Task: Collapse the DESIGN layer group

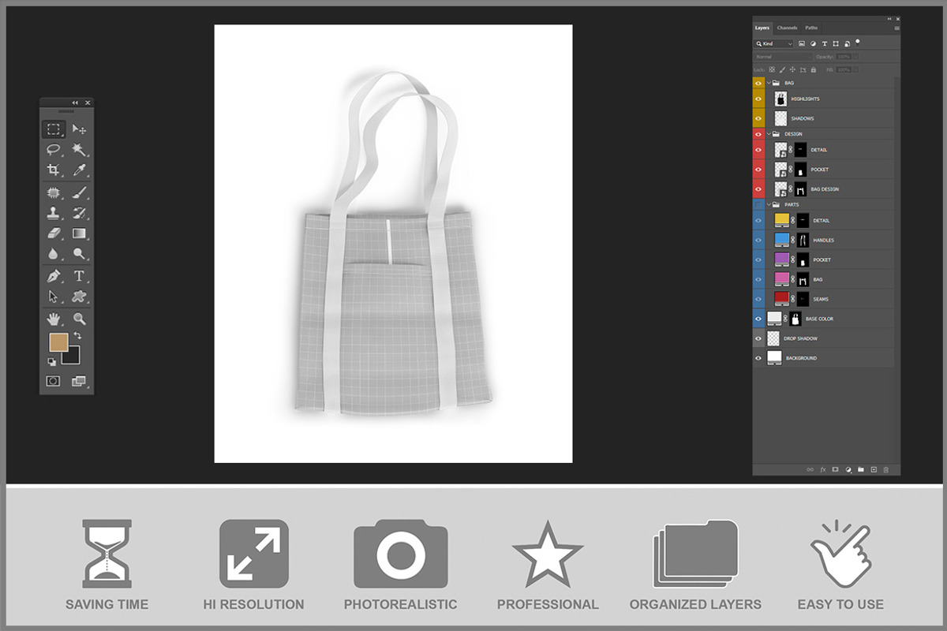Action: point(768,134)
